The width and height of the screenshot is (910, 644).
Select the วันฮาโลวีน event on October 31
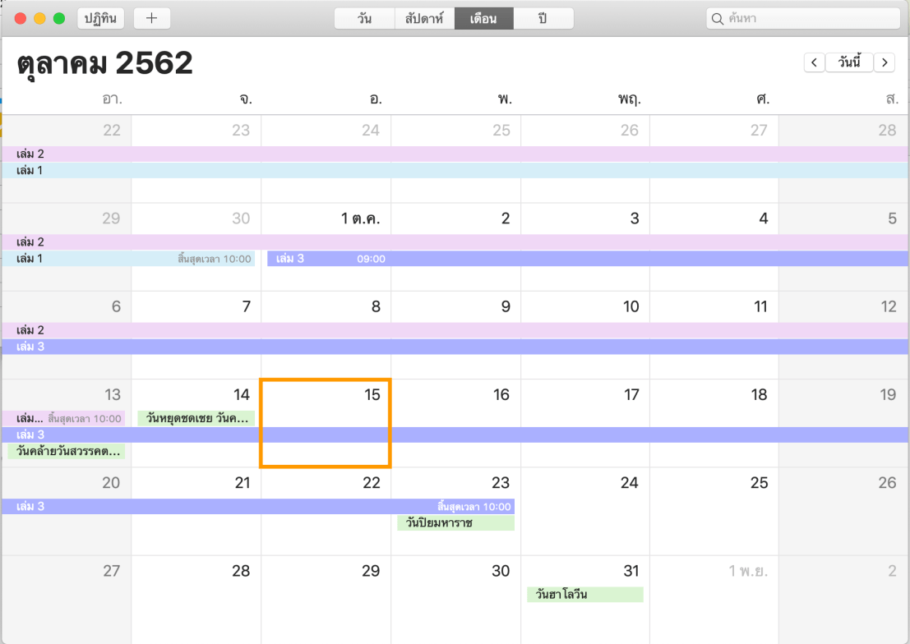[584, 594]
